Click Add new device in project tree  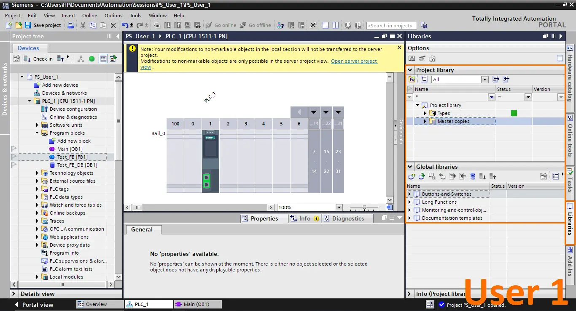tap(60, 85)
